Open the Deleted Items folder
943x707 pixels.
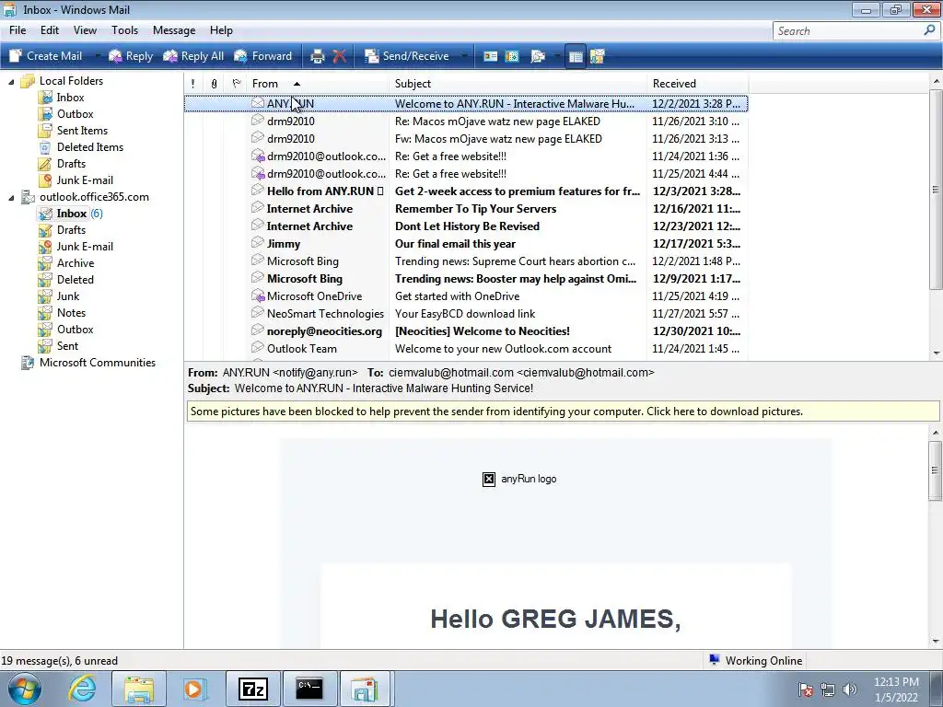[89, 146]
